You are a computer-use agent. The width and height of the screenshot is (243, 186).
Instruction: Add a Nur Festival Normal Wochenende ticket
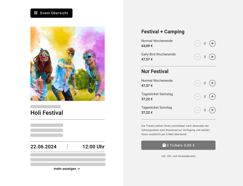pyautogui.click(x=212, y=83)
